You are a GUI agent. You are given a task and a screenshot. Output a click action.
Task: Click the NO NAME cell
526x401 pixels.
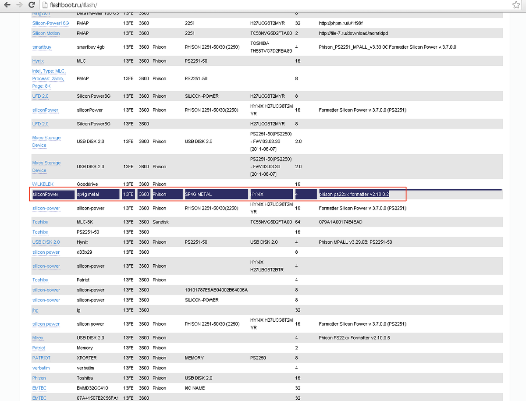coord(195,388)
